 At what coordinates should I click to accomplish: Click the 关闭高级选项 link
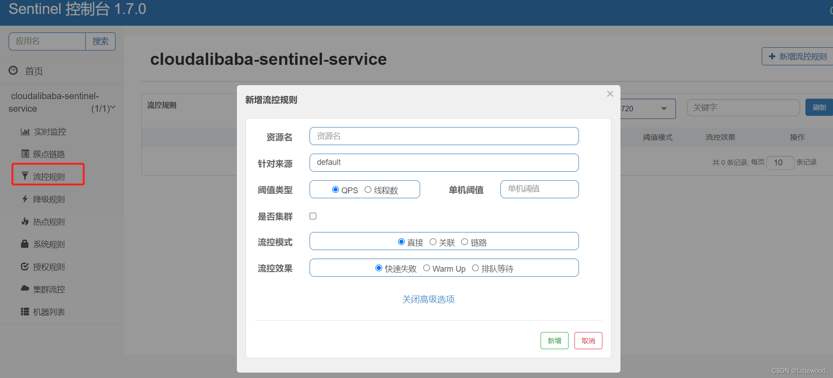click(428, 299)
